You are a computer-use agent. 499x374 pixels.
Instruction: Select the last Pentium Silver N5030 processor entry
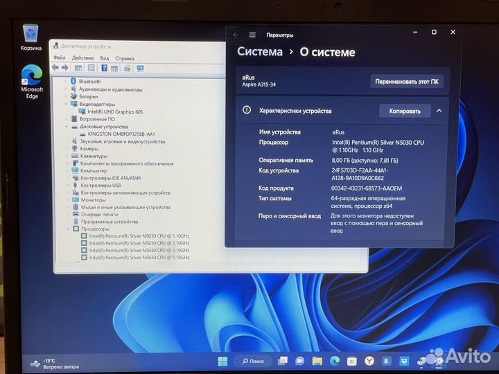pyautogui.click(x=139, y=257)
